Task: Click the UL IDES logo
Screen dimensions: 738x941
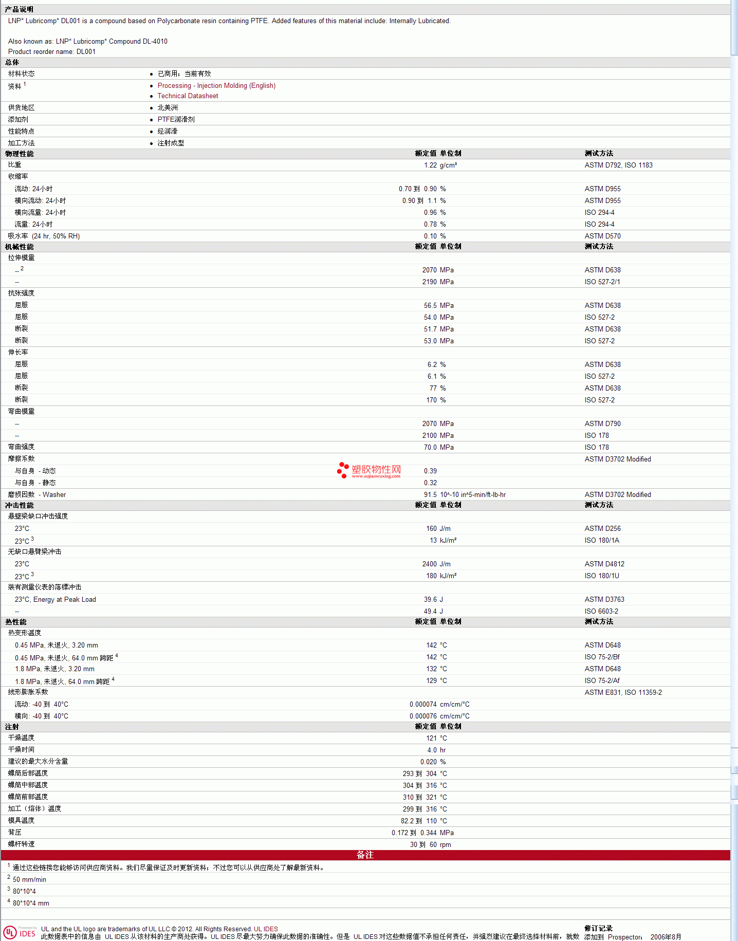Action: click(20, 932)
